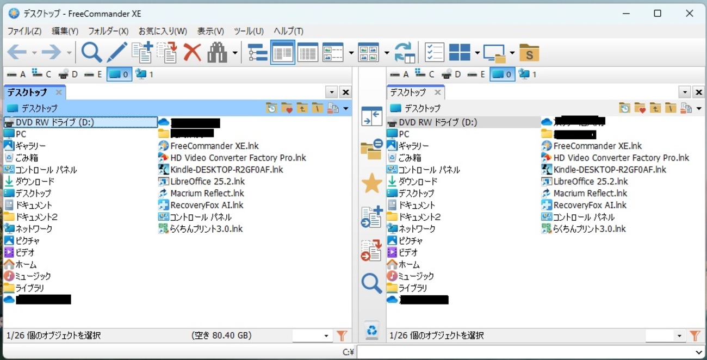The height and width of the screenshot is (360, 707).
Task: Open the status bar filter combo dropdown
Action: point(325,336)
